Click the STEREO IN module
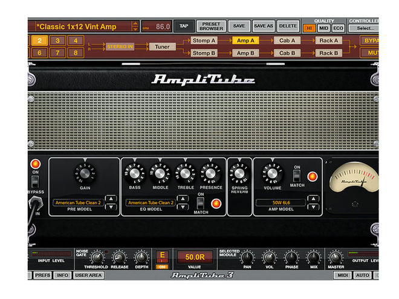 (x=120, y=47)
